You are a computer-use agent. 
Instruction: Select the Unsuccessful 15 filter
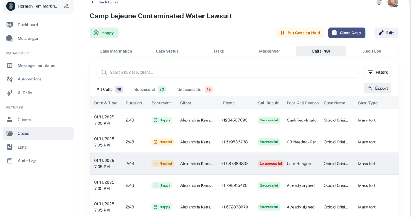194,90
